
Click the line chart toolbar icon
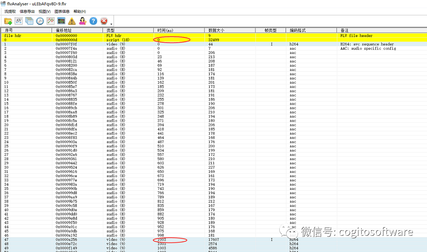51,20
